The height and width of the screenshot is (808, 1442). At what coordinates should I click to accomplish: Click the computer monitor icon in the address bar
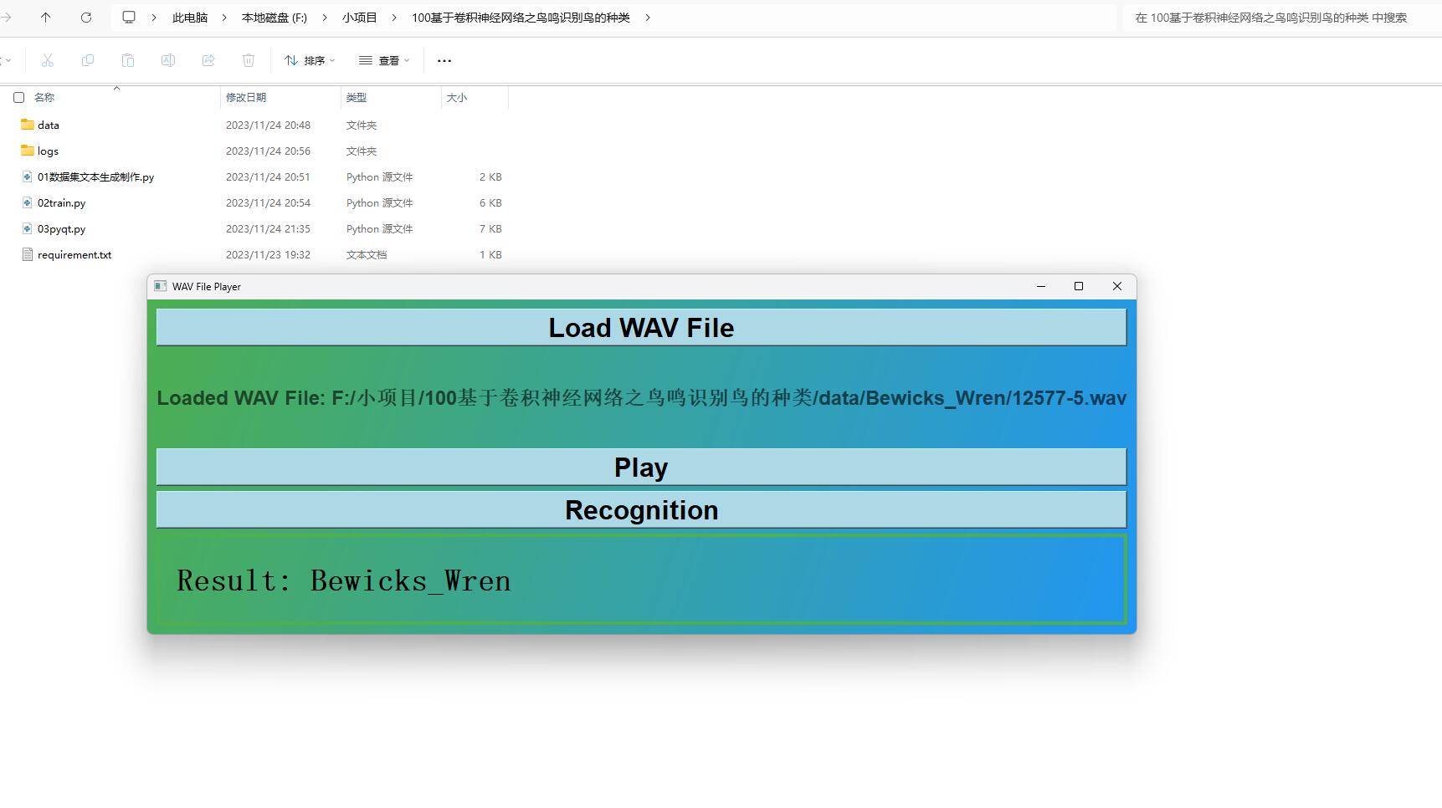click(129, 17)
